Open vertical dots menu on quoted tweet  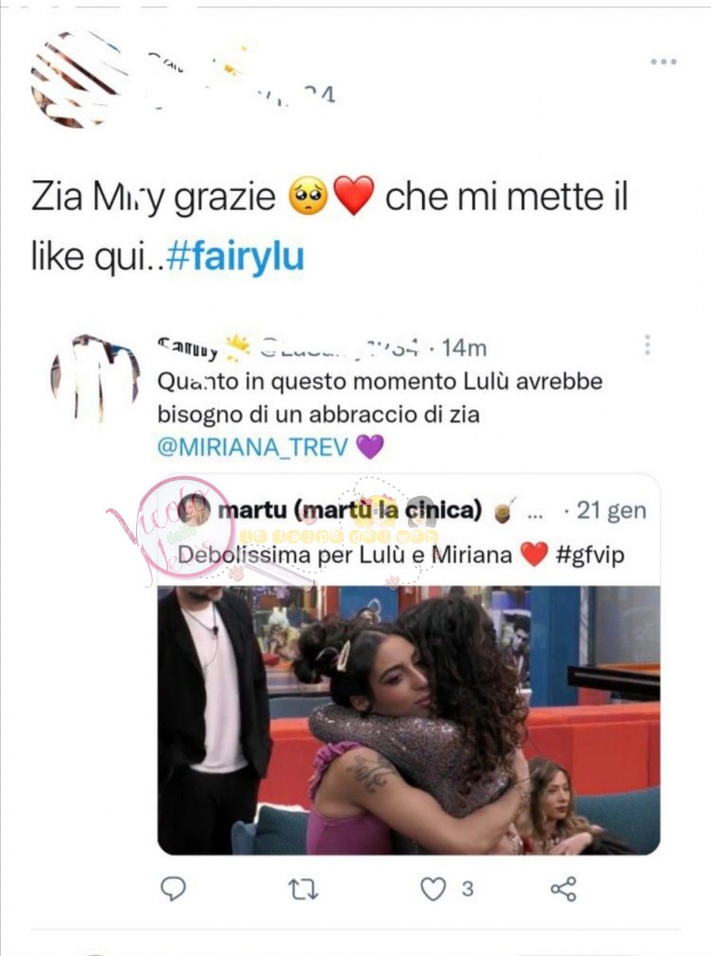pyautogui.click(x=647, y=345)
